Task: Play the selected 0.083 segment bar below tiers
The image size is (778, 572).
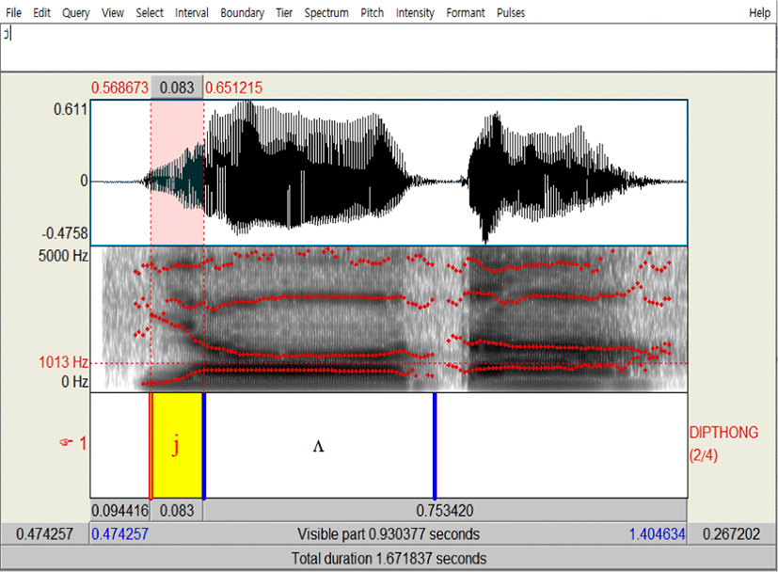Action: [177, 510]
